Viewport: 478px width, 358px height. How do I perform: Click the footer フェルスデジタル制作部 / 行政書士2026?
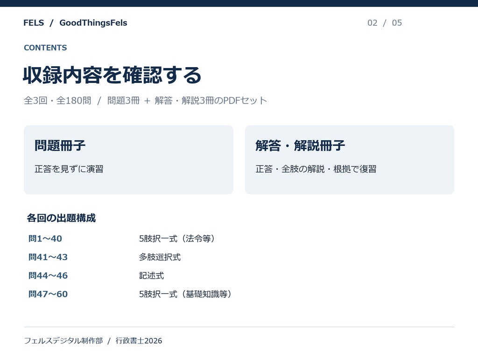point(93,341)
